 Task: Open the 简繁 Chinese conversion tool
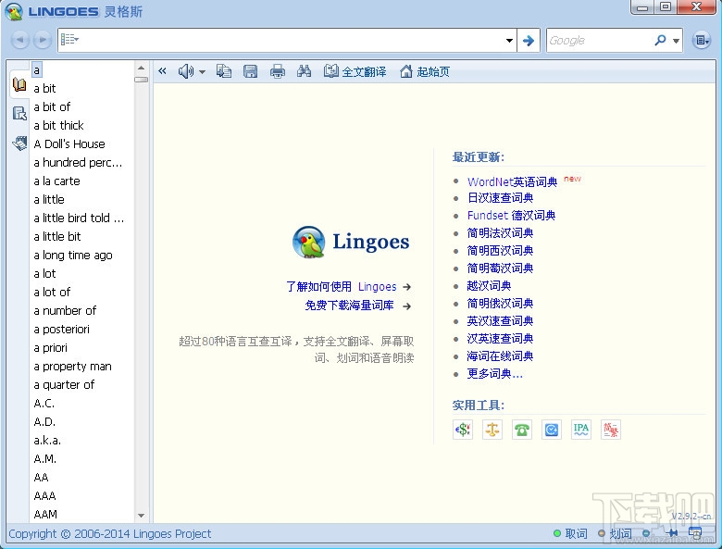[x=611, y=430]
